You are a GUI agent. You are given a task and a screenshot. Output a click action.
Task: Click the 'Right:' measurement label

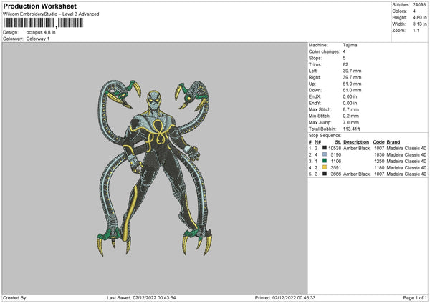(x=315, y=77)
